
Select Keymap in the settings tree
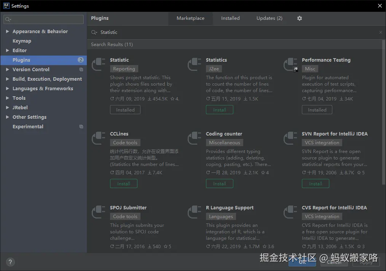click(22, 41)
